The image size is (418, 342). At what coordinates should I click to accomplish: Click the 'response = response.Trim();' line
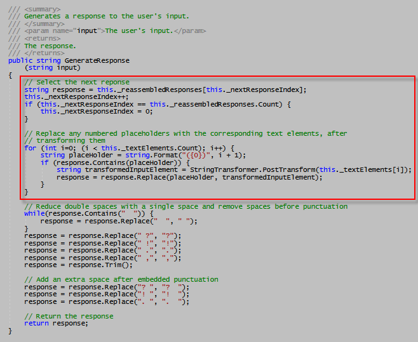(78, 265)
